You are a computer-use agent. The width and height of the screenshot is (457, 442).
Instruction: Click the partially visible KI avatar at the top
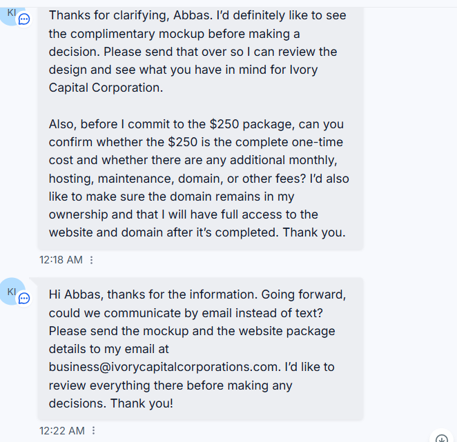coord(12,14)
